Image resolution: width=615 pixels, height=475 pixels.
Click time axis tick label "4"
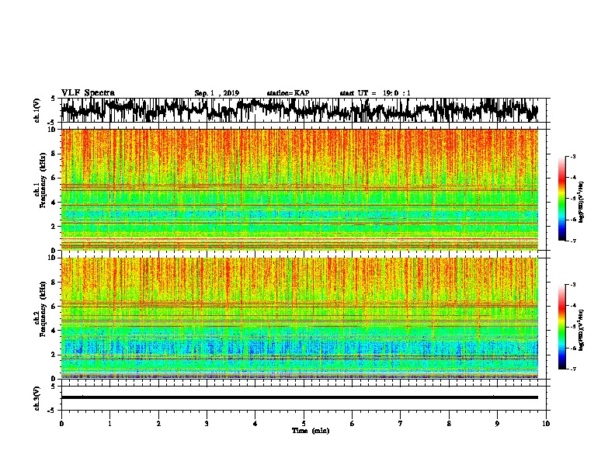coord(255,424)
